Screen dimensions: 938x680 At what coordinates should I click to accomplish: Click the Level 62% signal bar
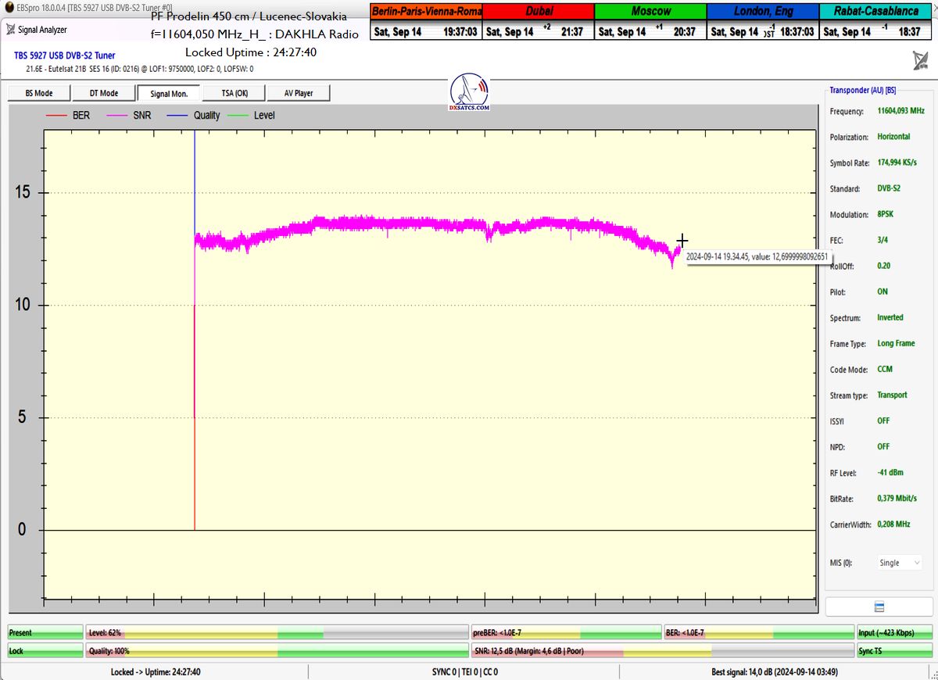277,632
